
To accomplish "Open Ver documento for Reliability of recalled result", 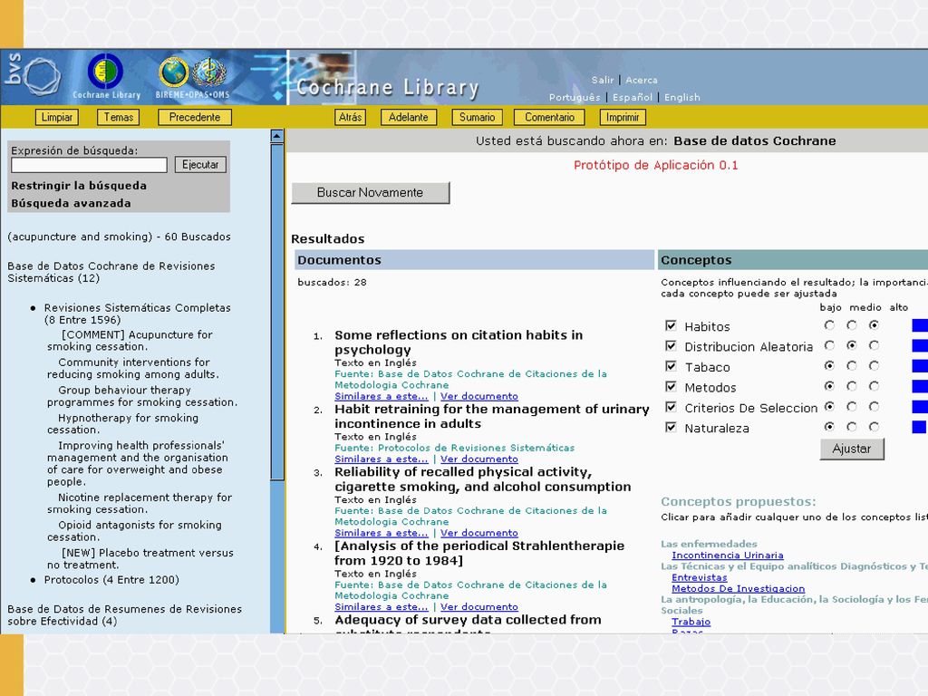I will pos(479,533).
